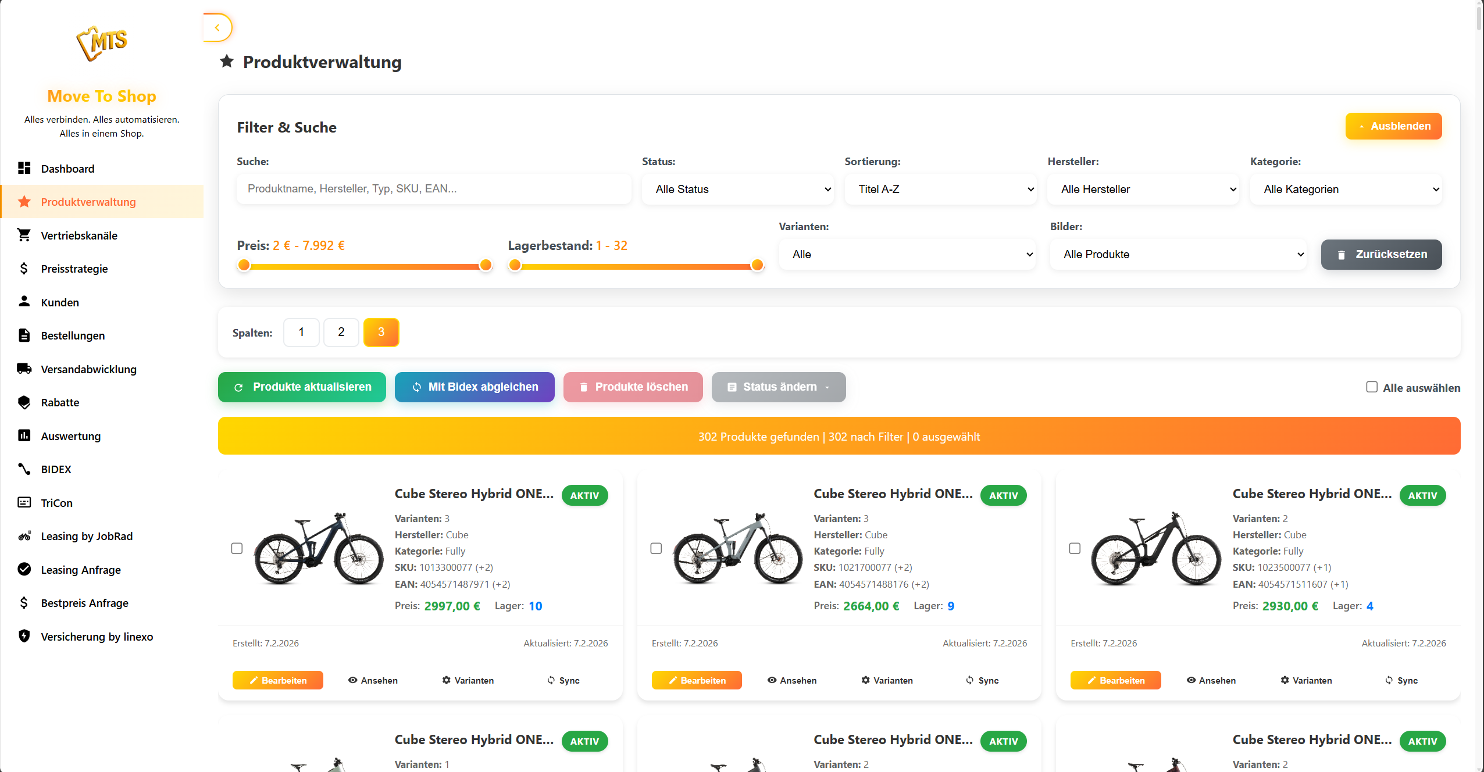The width and height of the screenshot is (1484, 772).
Task: Click the Preis slider's right handle
Action: point(486,266)
